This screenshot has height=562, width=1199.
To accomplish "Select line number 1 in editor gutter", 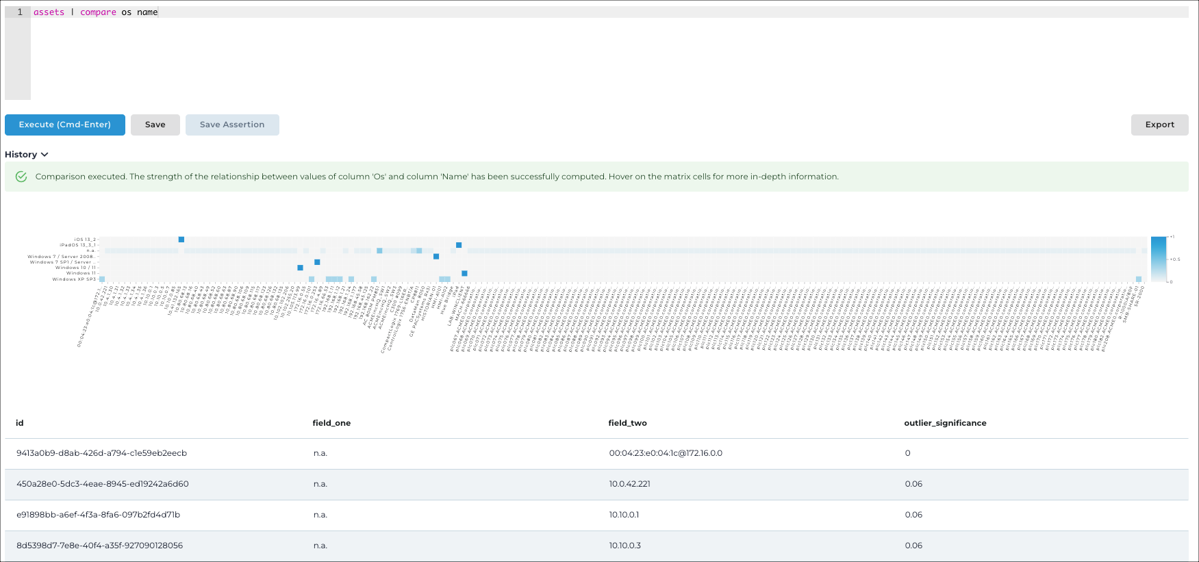I will (20, 12).
